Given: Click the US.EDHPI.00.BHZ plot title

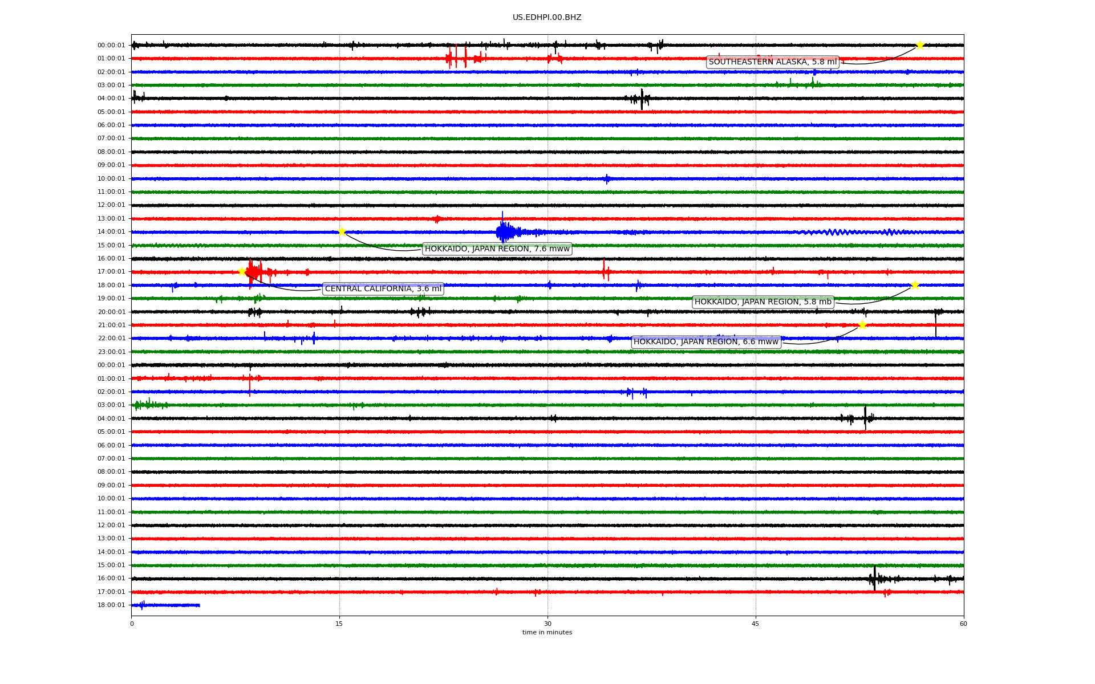Looking at the screenshot, I should point(546,18).
